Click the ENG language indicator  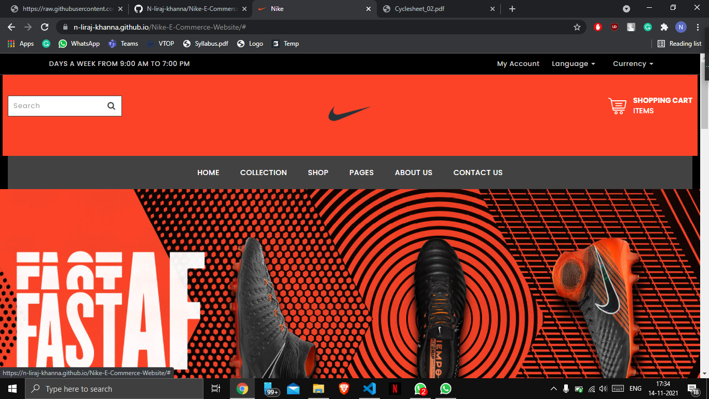tap(635, 389)
